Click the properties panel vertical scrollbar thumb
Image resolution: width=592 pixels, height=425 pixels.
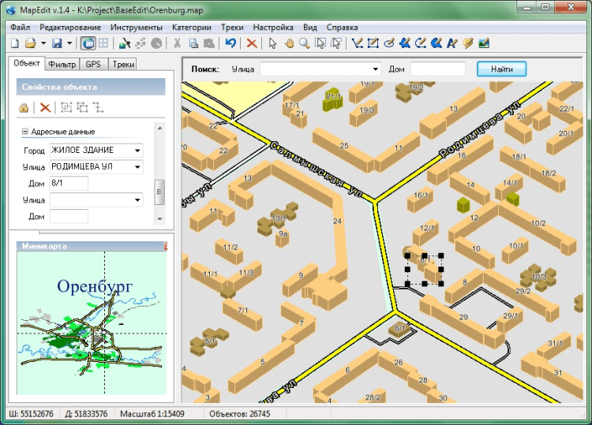[159, 191]
